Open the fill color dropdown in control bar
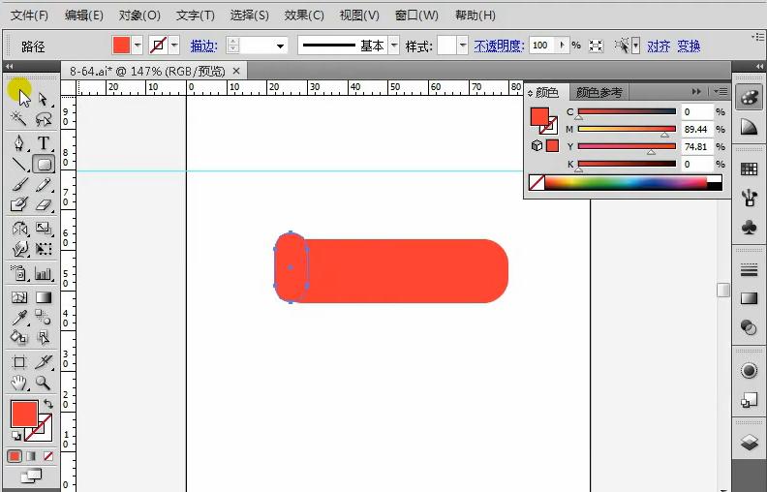Screen dimensions: 767x492 138,46
